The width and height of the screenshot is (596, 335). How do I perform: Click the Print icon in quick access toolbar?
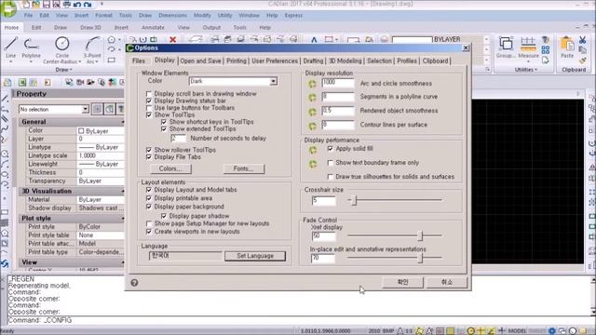click(x=66, y=5)
